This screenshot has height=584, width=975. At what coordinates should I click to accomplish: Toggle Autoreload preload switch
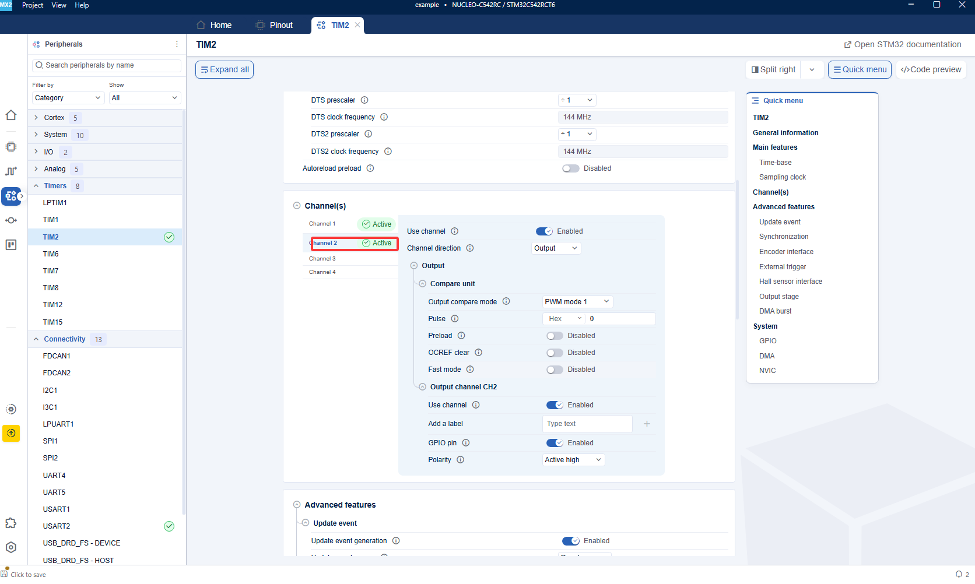(571, 168)
